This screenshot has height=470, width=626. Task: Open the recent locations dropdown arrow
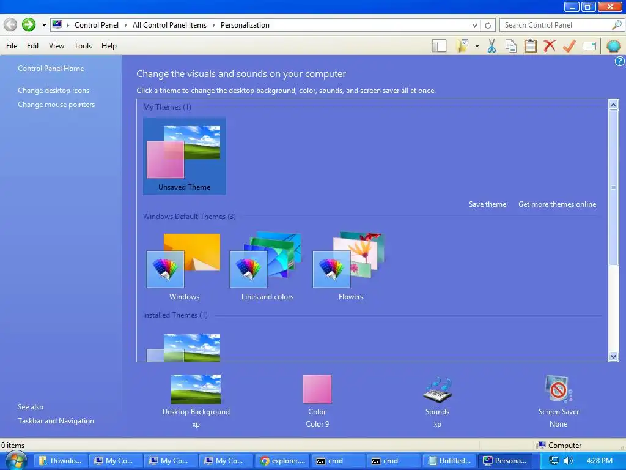tap(44, 24)
